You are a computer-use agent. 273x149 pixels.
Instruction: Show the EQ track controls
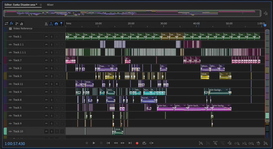pos(22,24)
